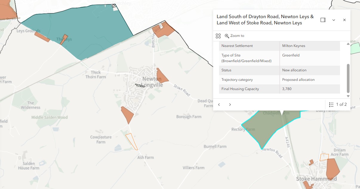This screenshot has width=360, height=189.
Task: Click the popup title text
Action: [x=265, y=20]
